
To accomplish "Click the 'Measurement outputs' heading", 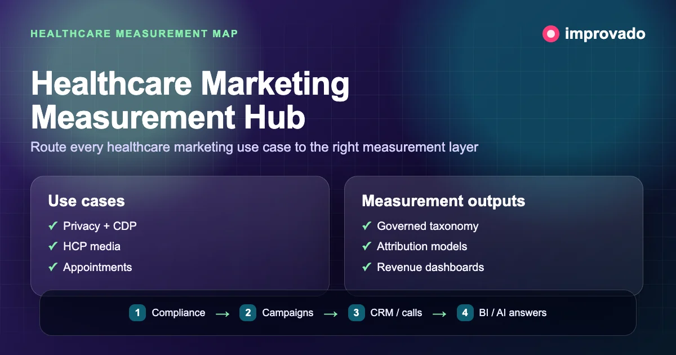I will pyautogui.click(x=443, y=201).
